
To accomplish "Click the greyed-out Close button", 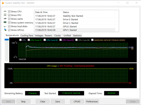I will pos(133,101).
